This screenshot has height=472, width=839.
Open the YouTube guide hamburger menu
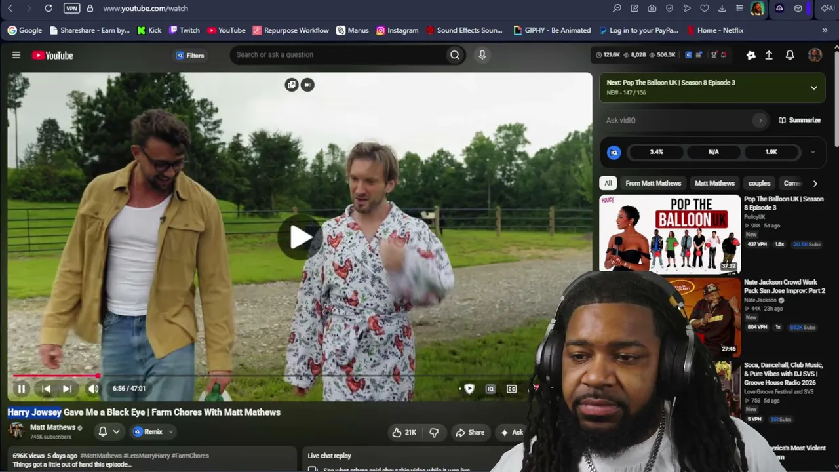pyautogui.click(x=16, y=55)
